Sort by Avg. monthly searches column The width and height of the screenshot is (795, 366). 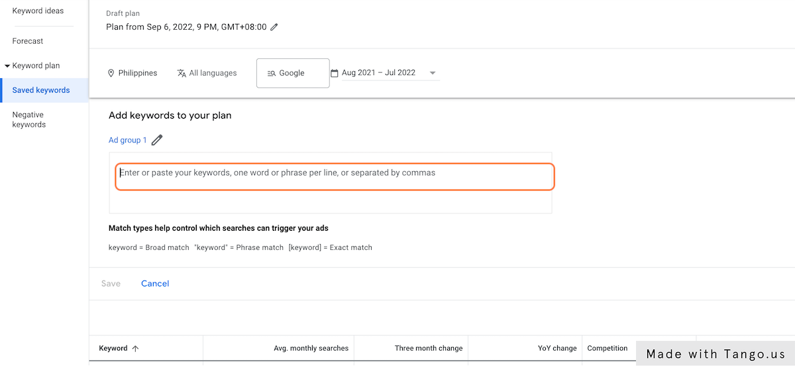(x=311, y=348)
